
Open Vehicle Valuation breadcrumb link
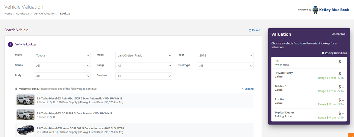coord(45,13)
